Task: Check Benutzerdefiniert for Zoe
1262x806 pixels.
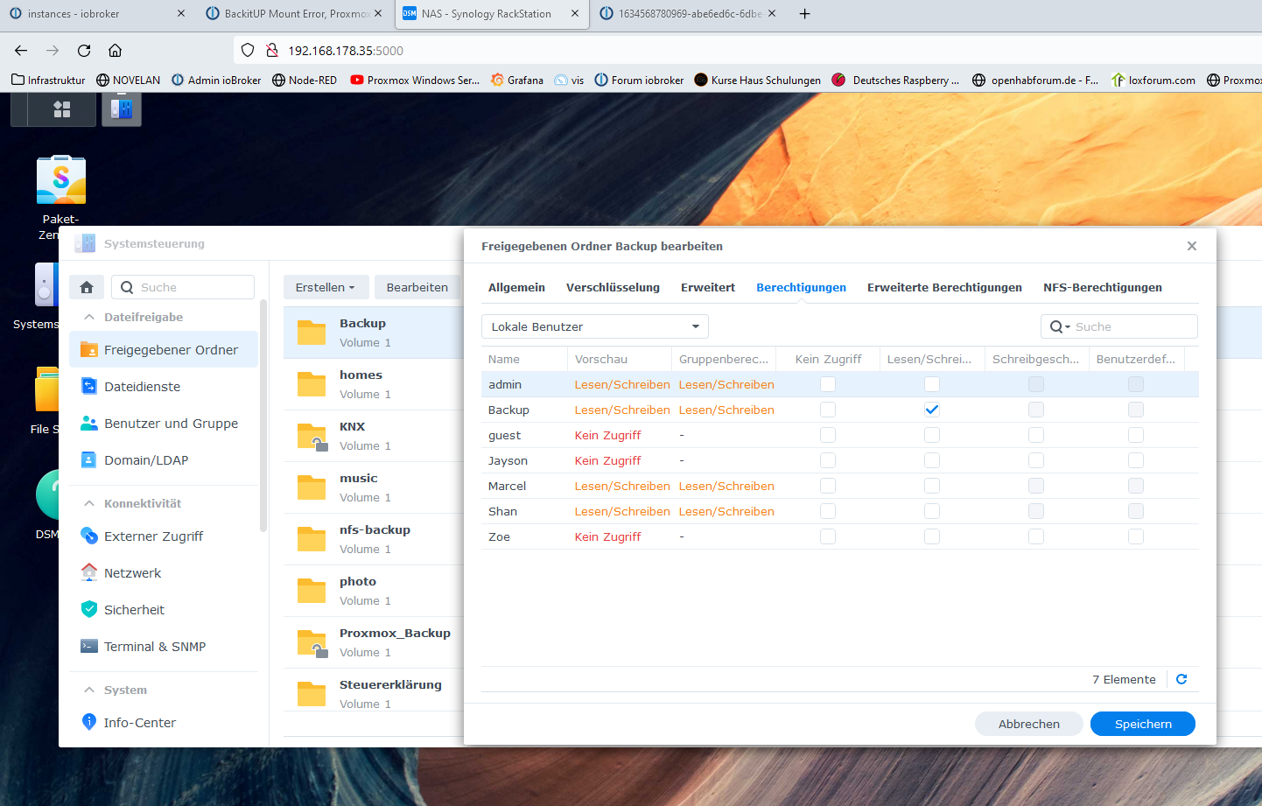Action: [1136, 536]
